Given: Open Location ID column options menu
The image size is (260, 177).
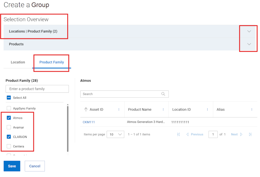Looking at the screenshot, I should click(207, 110).
